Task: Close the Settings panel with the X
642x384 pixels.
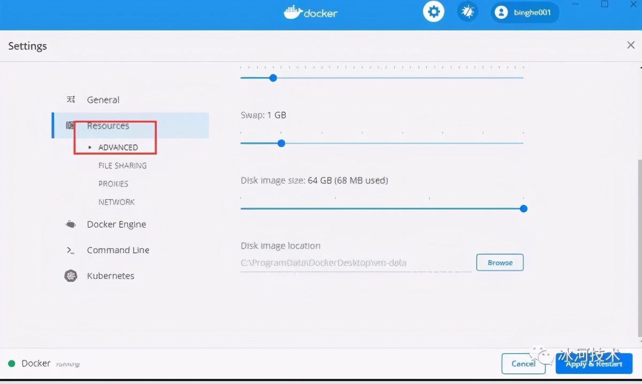Action: (630, 45)
